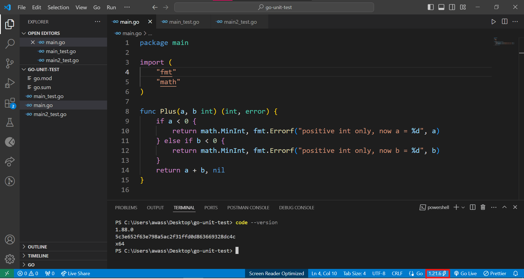Switch to the main_test.go editor tab
Screen dimensions: 524x279
point(184,22)
